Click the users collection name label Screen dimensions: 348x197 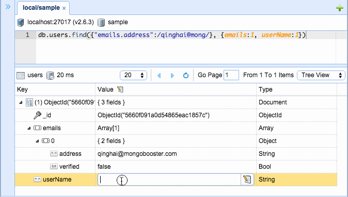click(x=35, y=75)
